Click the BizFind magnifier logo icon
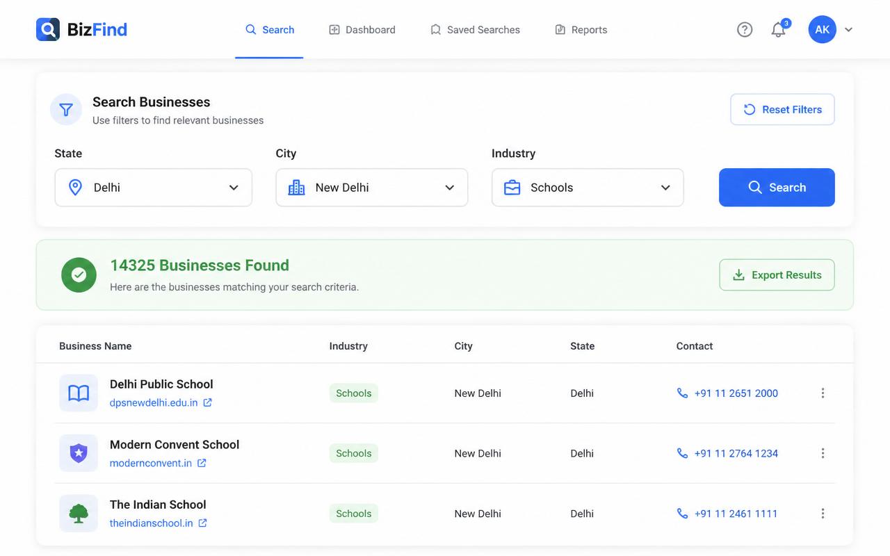Image resolution: width=890 pixels, height=556 pixels. [x=48, y=29]
